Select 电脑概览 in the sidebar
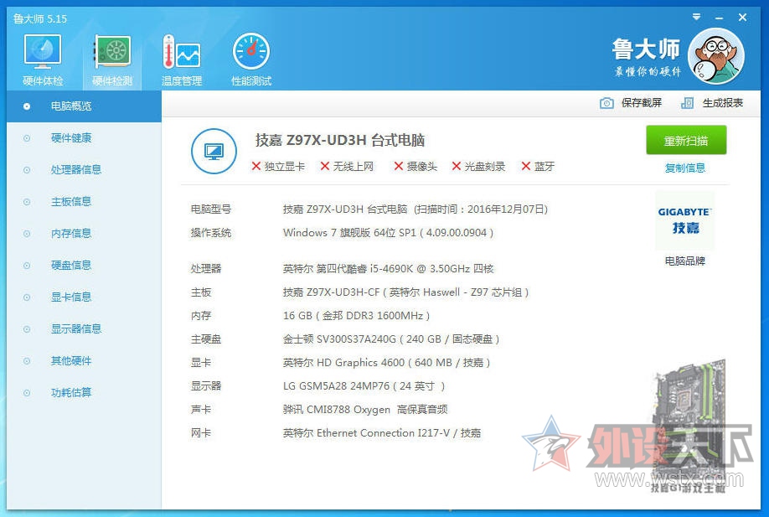 [84, 106]
